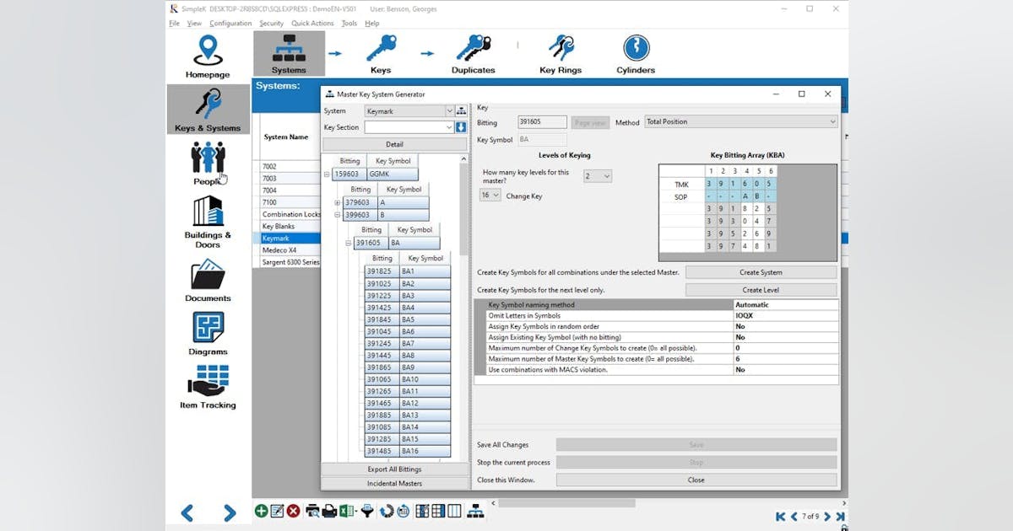1013x531 pixels.
Task: Open the Tools menu
Action: 349,23
